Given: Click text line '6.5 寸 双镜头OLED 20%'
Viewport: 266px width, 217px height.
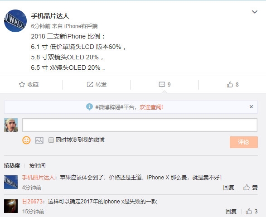Looking at the screenshot, I should click(66, 68).
